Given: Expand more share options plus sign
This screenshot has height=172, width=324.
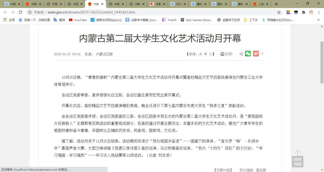Looking at the screenshot, I should click(x=262, y=54).
